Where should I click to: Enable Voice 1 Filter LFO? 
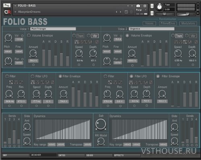pyautogui.click(x=33, y=76)
